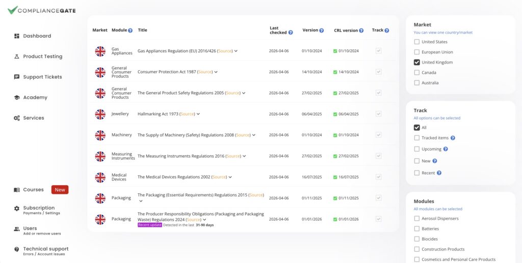
Task: Click green CRL check for Medical Devices Regulations
Action: pos(335,178)
